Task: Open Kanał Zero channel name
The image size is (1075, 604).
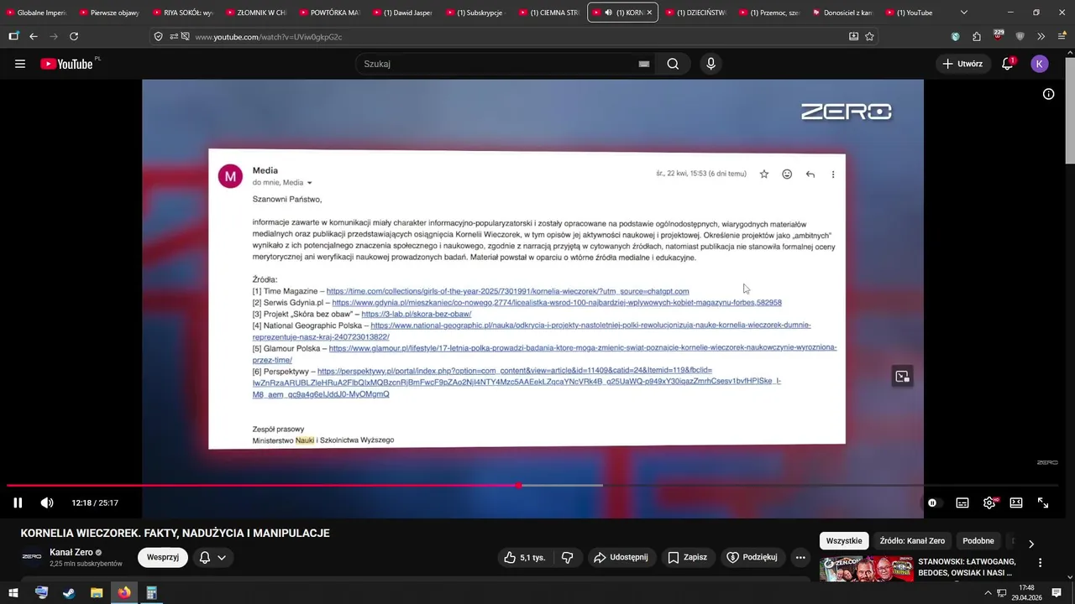Action: click(71, 552)
